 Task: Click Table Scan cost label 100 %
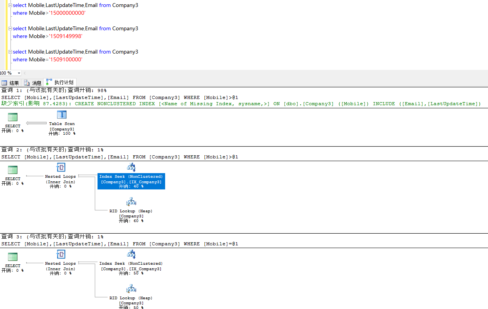pos(62,134)
